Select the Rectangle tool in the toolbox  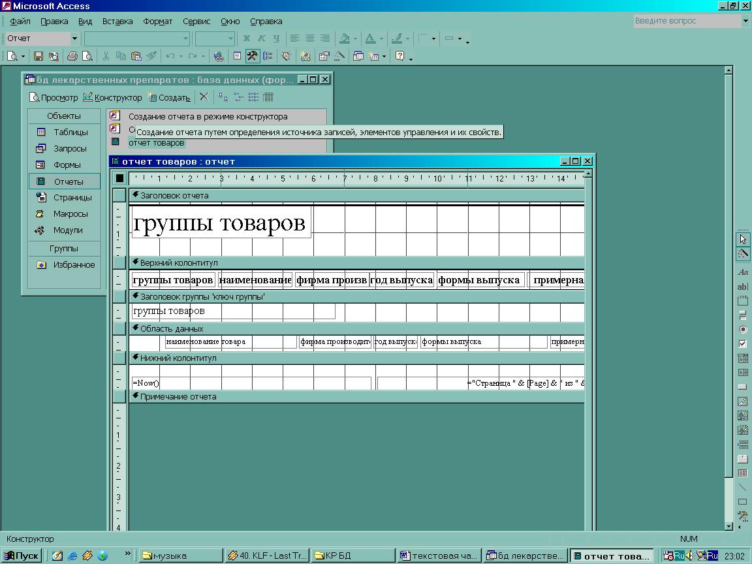(742, 501)
